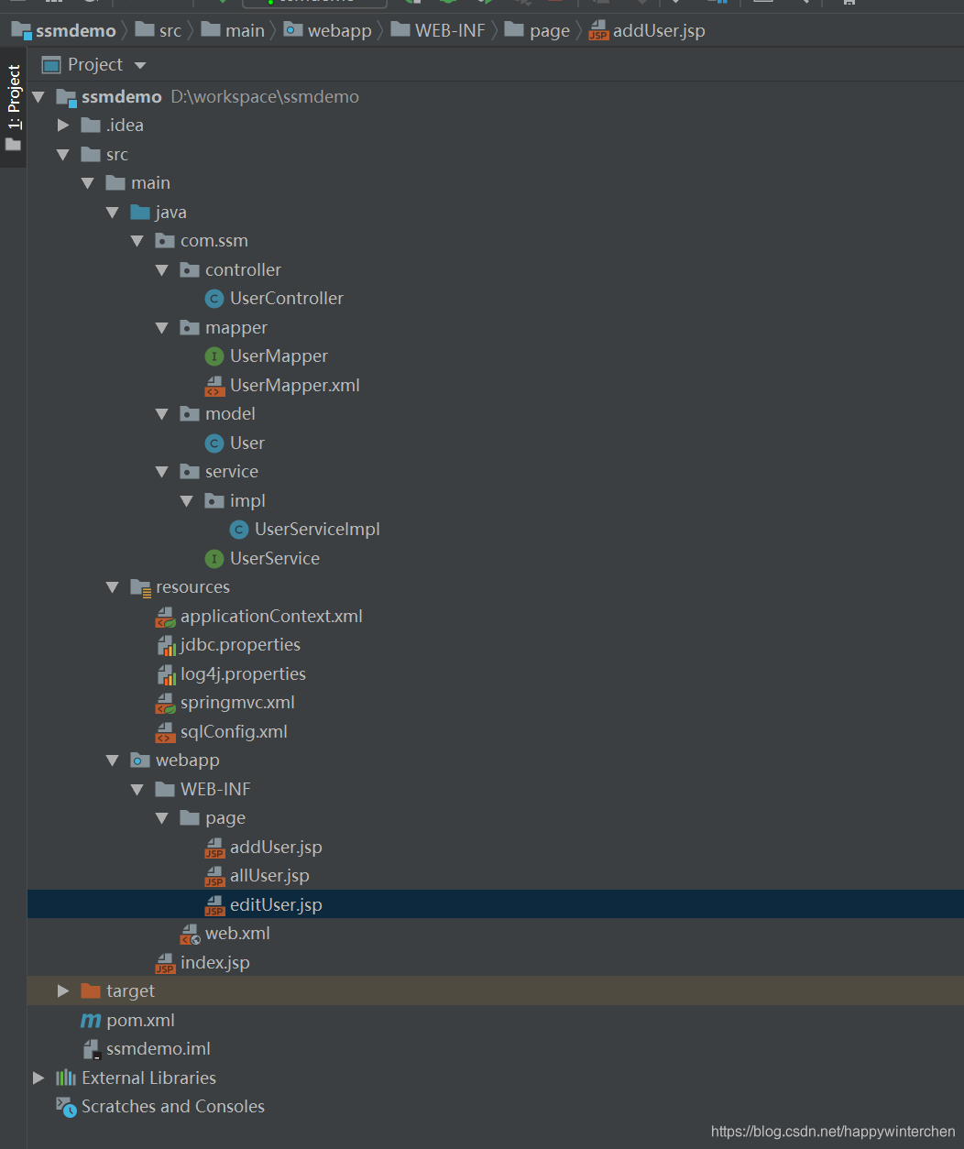Select sqlConfig.xml file name

pos(234,732)
